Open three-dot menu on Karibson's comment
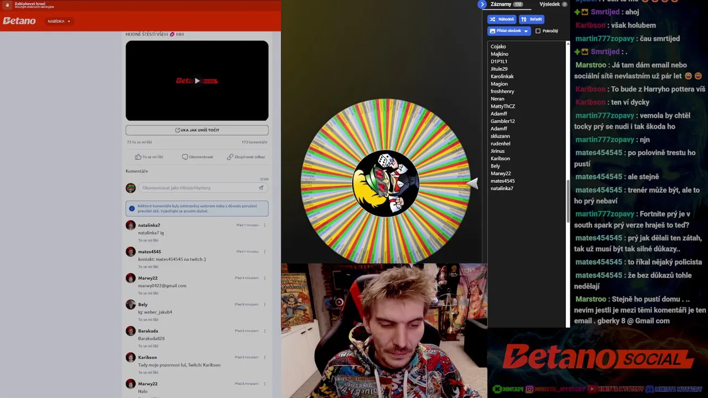 pos(265,358)
